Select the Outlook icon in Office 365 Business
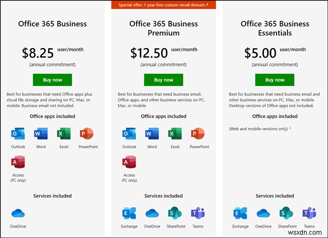 coord(18,133)
